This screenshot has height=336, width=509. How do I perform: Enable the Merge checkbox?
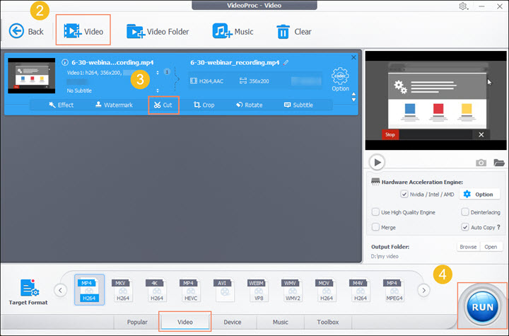[375, 227]
